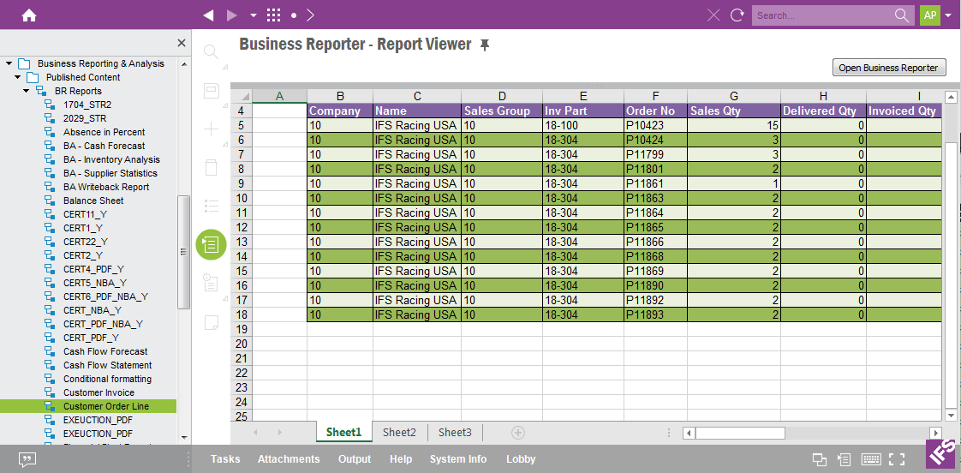Image resolution: width=961 pixels, height=473 pixels.
Task: Click the on-screen keyboard icon
Action: tap(872, 459)
